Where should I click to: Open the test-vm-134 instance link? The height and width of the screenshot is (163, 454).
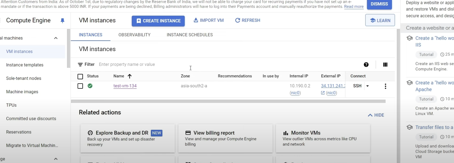click(125, 86)
